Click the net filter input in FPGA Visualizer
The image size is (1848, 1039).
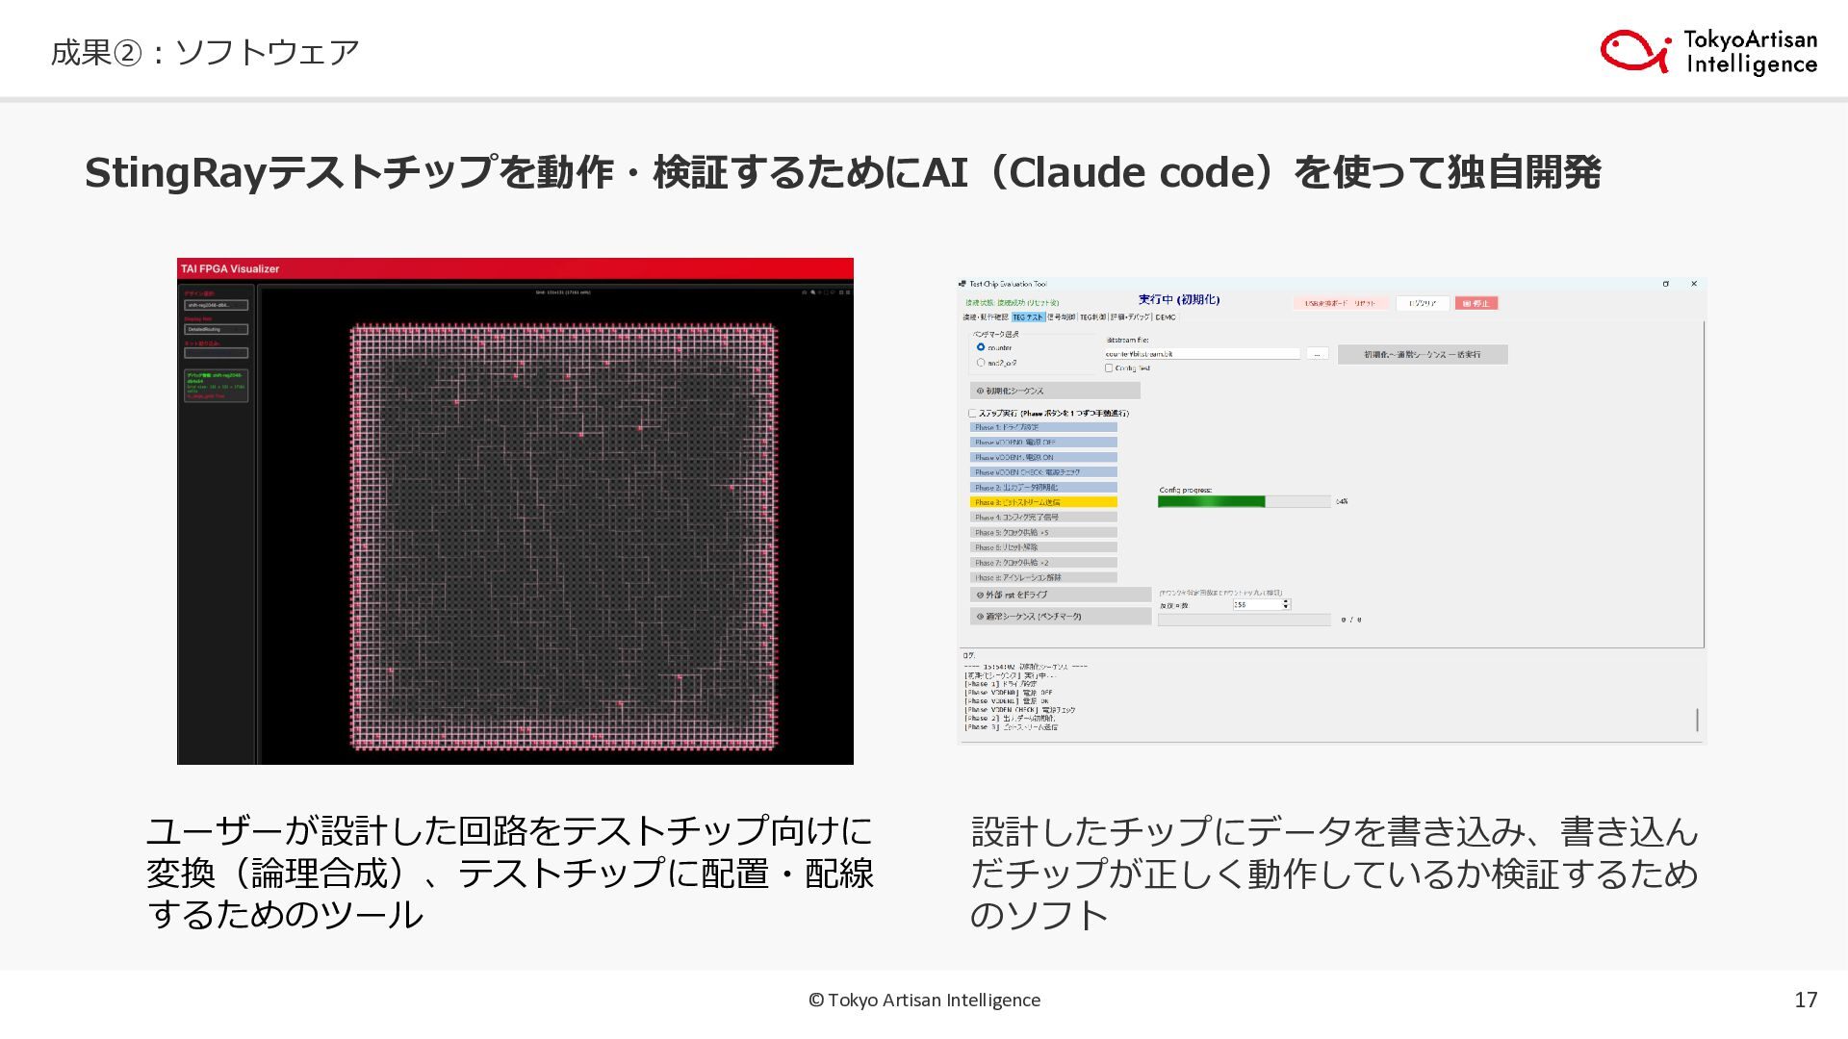(x=217, y=353)
